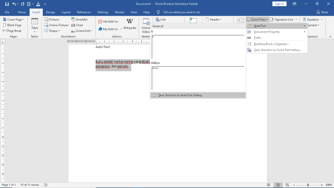This screenshot has height=188, width=334.
Task: Insert a SmartArt graphic
Action: tap(79, 20)
